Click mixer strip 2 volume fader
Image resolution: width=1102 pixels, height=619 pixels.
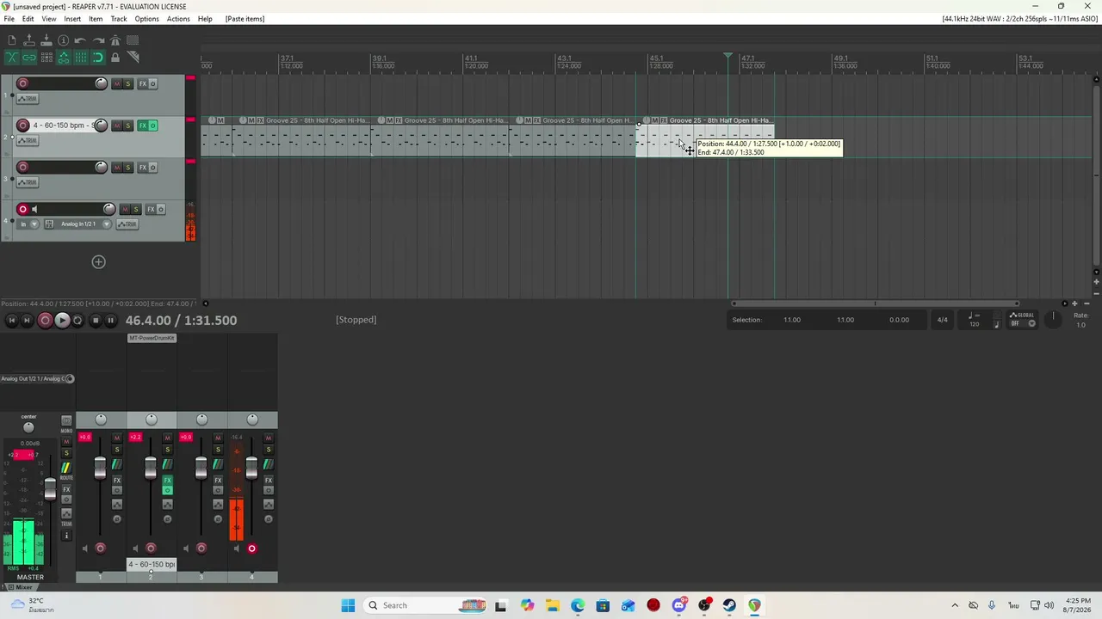151,468
